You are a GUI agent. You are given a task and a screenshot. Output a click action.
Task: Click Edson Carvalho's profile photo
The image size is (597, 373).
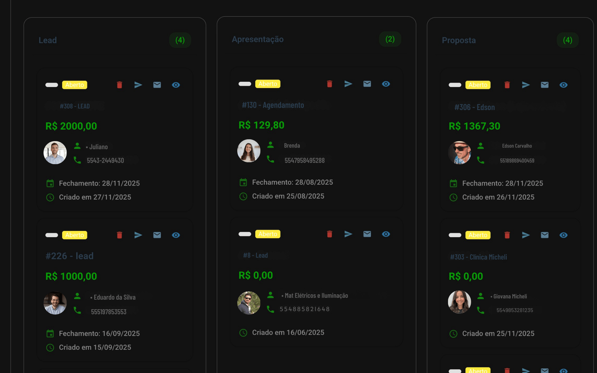(x=459, y=153)
